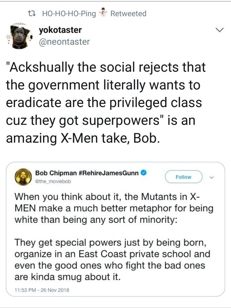231x308 pixels.
Task: Open the @neontaster handle
Action: [64, 41]
